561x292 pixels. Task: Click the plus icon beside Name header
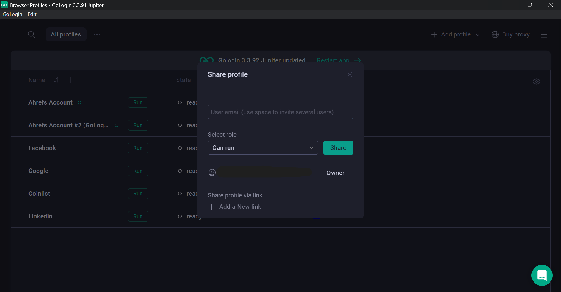[70, 80]
